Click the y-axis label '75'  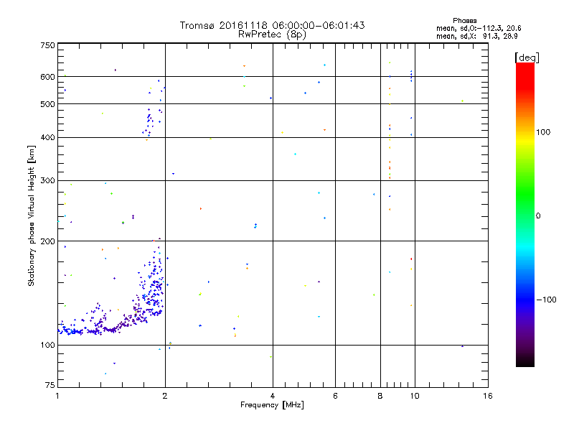click(x=50, y=385)
